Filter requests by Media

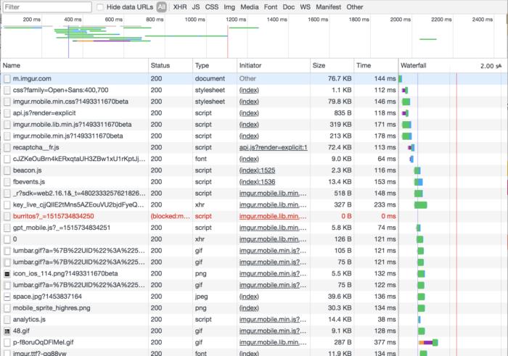point(249,7)
